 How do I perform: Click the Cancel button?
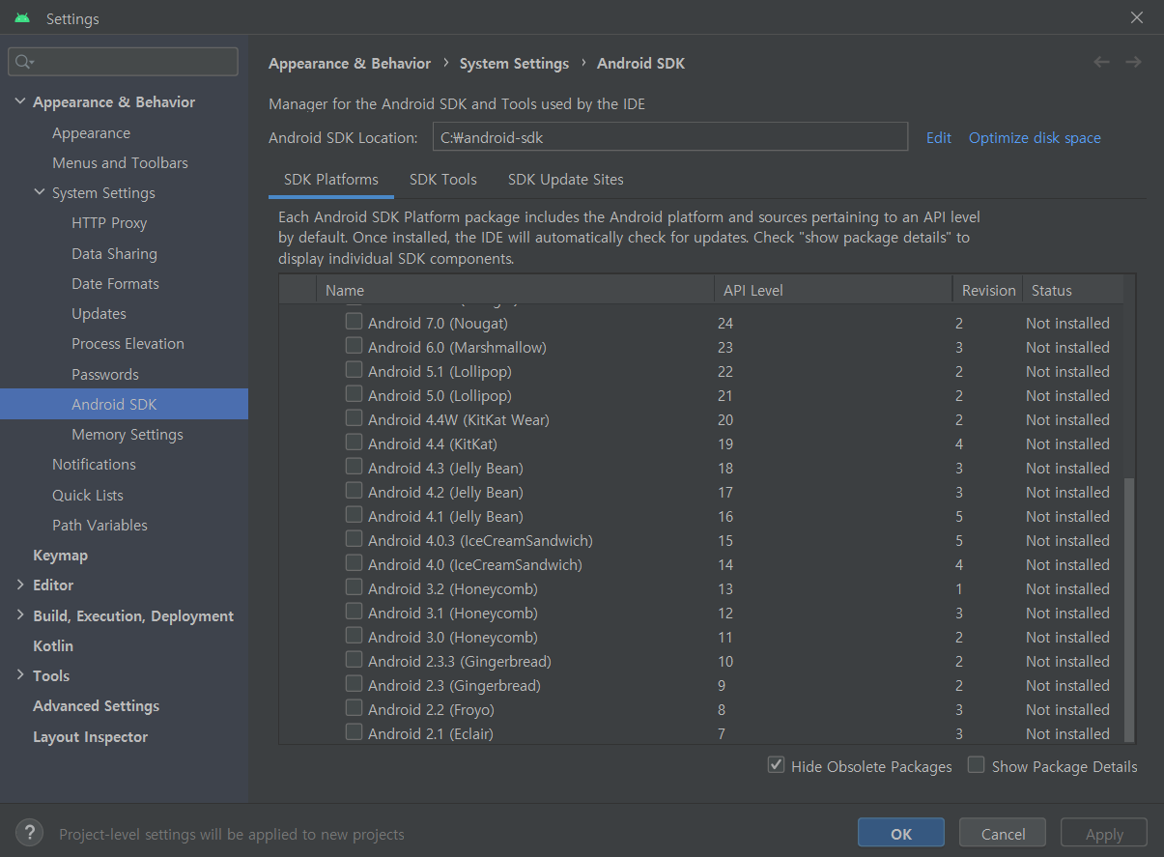1003,834
